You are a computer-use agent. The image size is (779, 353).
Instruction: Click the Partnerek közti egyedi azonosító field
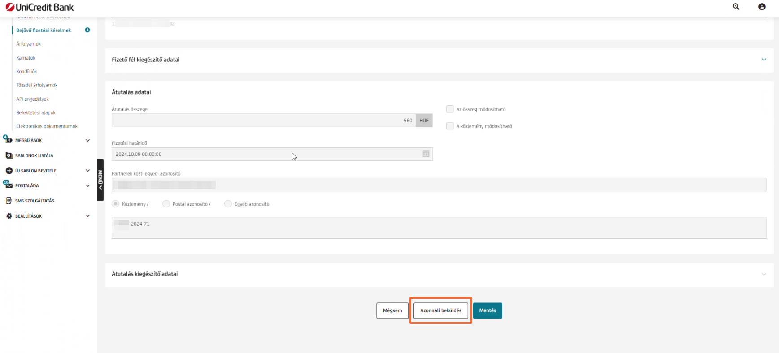pos(439,185)
